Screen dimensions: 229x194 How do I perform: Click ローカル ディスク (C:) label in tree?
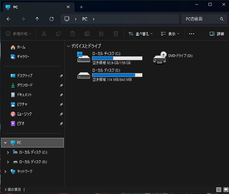click(33, 152)
